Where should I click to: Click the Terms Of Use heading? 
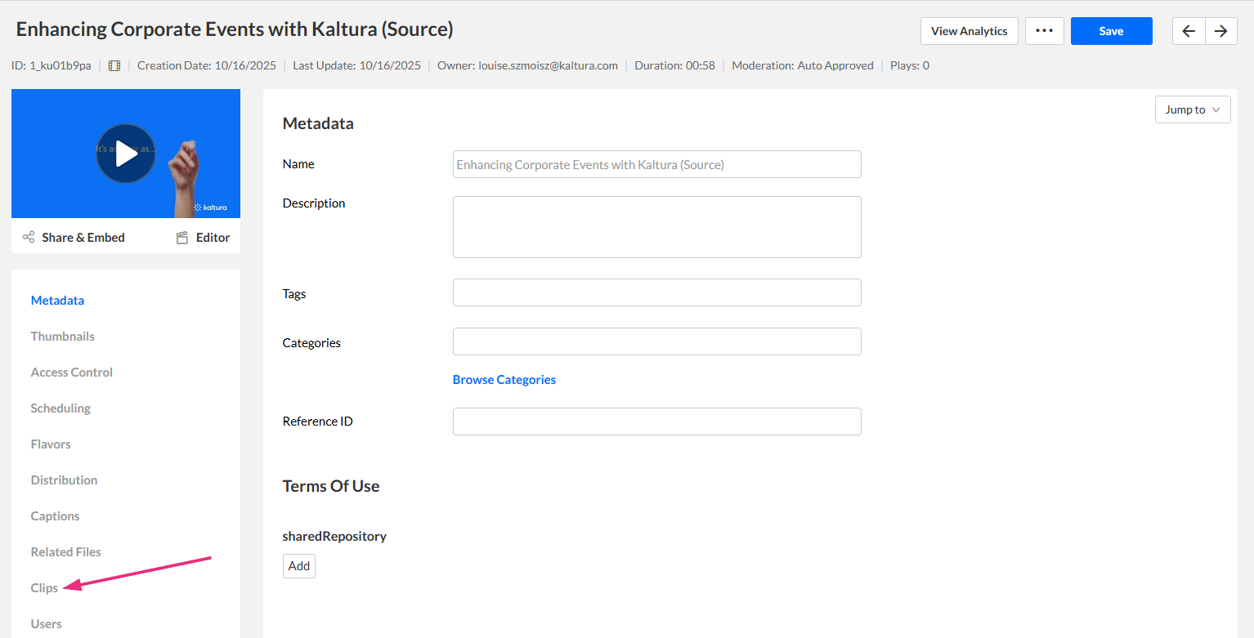tap(331, 486)
